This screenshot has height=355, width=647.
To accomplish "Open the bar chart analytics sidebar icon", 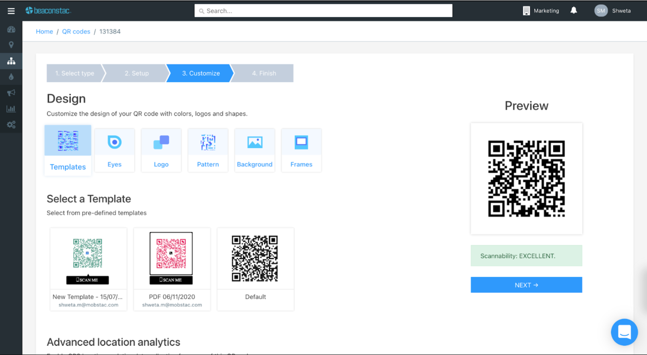I will tap(11, 109).
